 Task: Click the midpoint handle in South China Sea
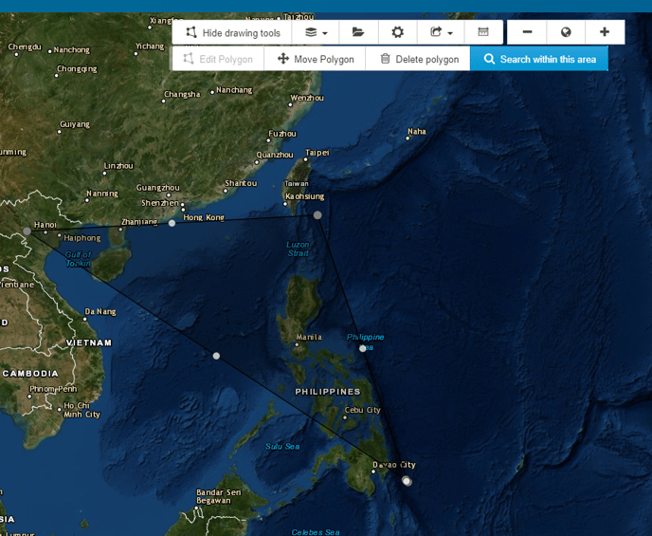tap(216, 356)
